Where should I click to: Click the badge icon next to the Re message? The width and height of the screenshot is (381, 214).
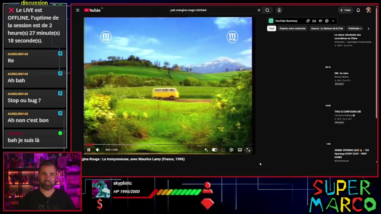[x=60, y=53]
